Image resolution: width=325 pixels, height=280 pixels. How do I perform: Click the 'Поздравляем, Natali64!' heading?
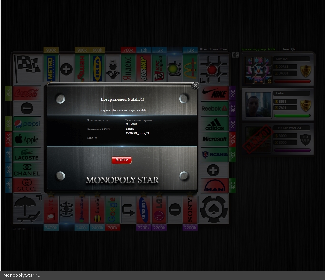[x=122, y=99]
